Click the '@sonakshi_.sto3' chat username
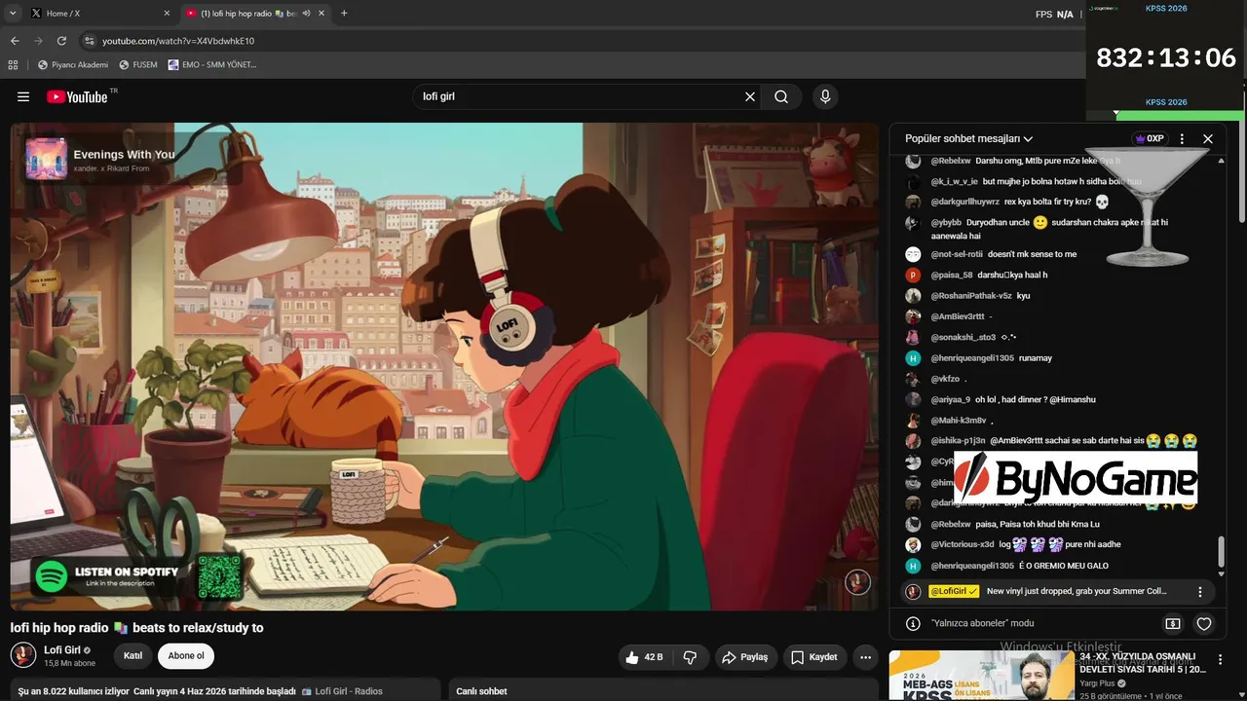 [964, 337]
